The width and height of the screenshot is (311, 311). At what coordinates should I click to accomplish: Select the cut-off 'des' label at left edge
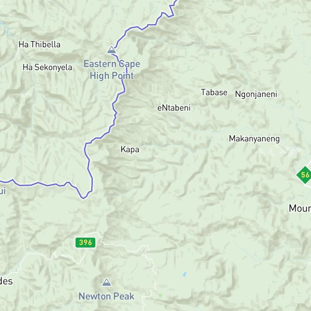click(6, 281)
